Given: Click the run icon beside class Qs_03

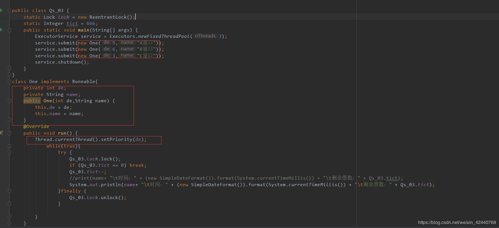Looking at the screenshot, I should tap(1, 10).
